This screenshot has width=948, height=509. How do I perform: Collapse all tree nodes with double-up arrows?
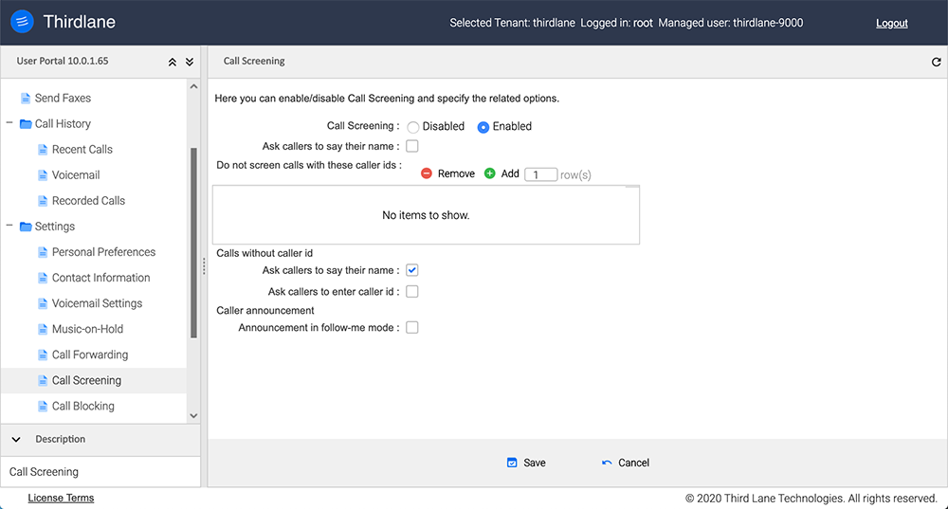coord(172,62)
